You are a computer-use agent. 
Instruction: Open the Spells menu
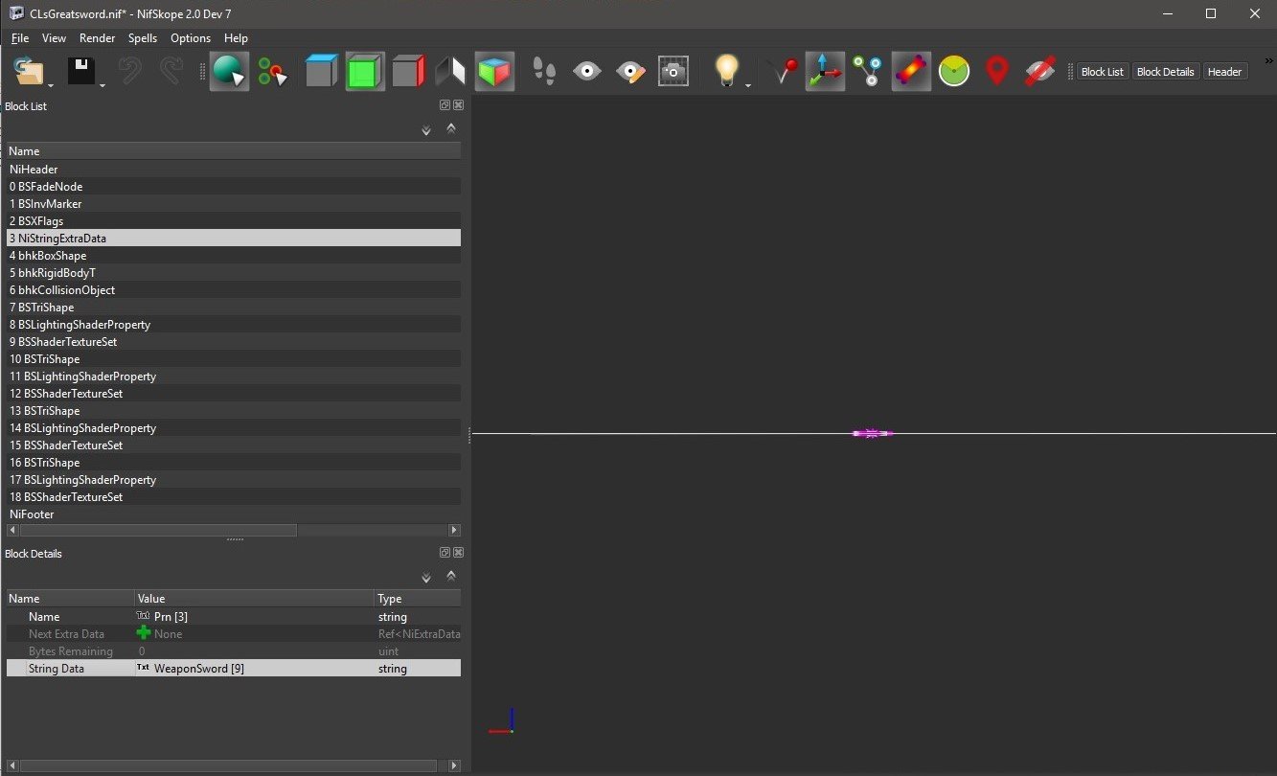[143, 38]
